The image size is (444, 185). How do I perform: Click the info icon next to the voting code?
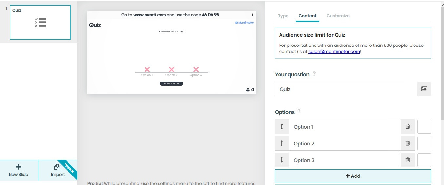tap(252, 15)
